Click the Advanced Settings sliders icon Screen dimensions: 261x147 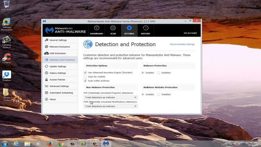[x=46, y=86]
